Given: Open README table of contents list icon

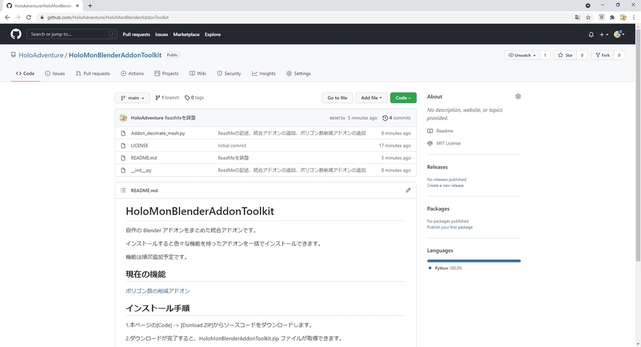Looking at the screenshot, I should pos(123,191).
